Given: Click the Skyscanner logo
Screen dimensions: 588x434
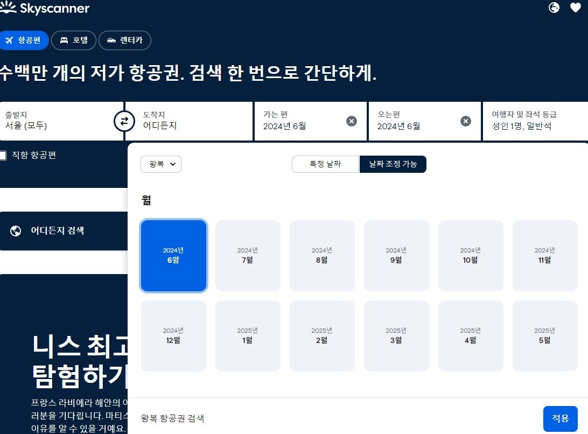Looking at the screenshot, I should (x=46, y=8).
